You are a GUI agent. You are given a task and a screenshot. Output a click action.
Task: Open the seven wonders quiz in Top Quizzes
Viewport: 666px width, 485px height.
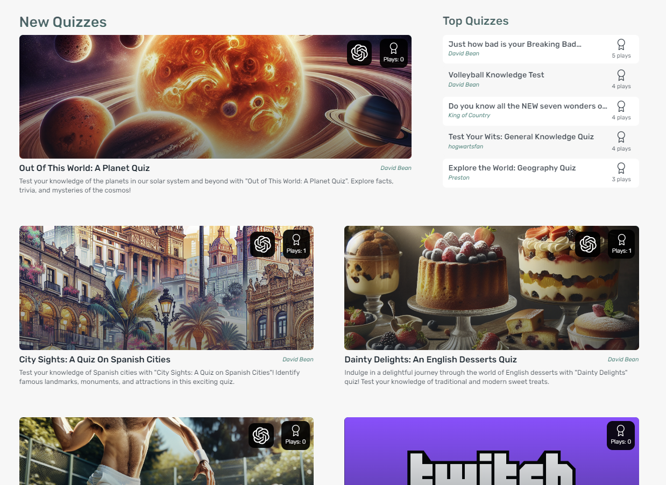coord(527,106)
